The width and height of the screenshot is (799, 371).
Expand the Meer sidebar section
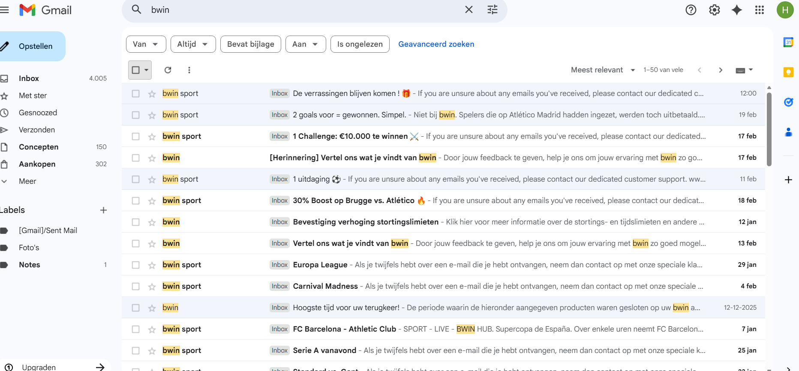[27, 181]
